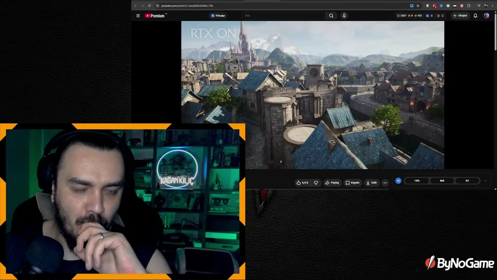Click the Ara search input field
Viewport: 497px width, 280px height.
pos(283,16)
